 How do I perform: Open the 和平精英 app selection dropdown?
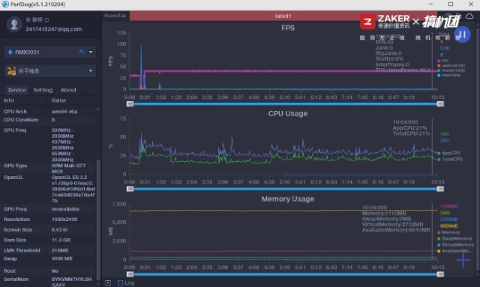(x=91, y=71)
